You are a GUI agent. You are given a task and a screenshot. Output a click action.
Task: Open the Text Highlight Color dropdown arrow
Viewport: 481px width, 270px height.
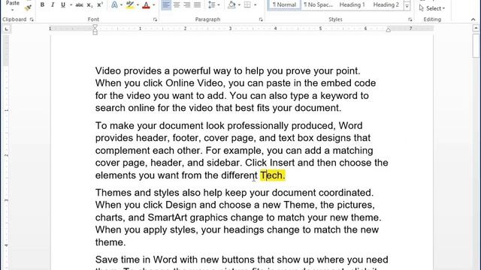(x=138, y=5)
